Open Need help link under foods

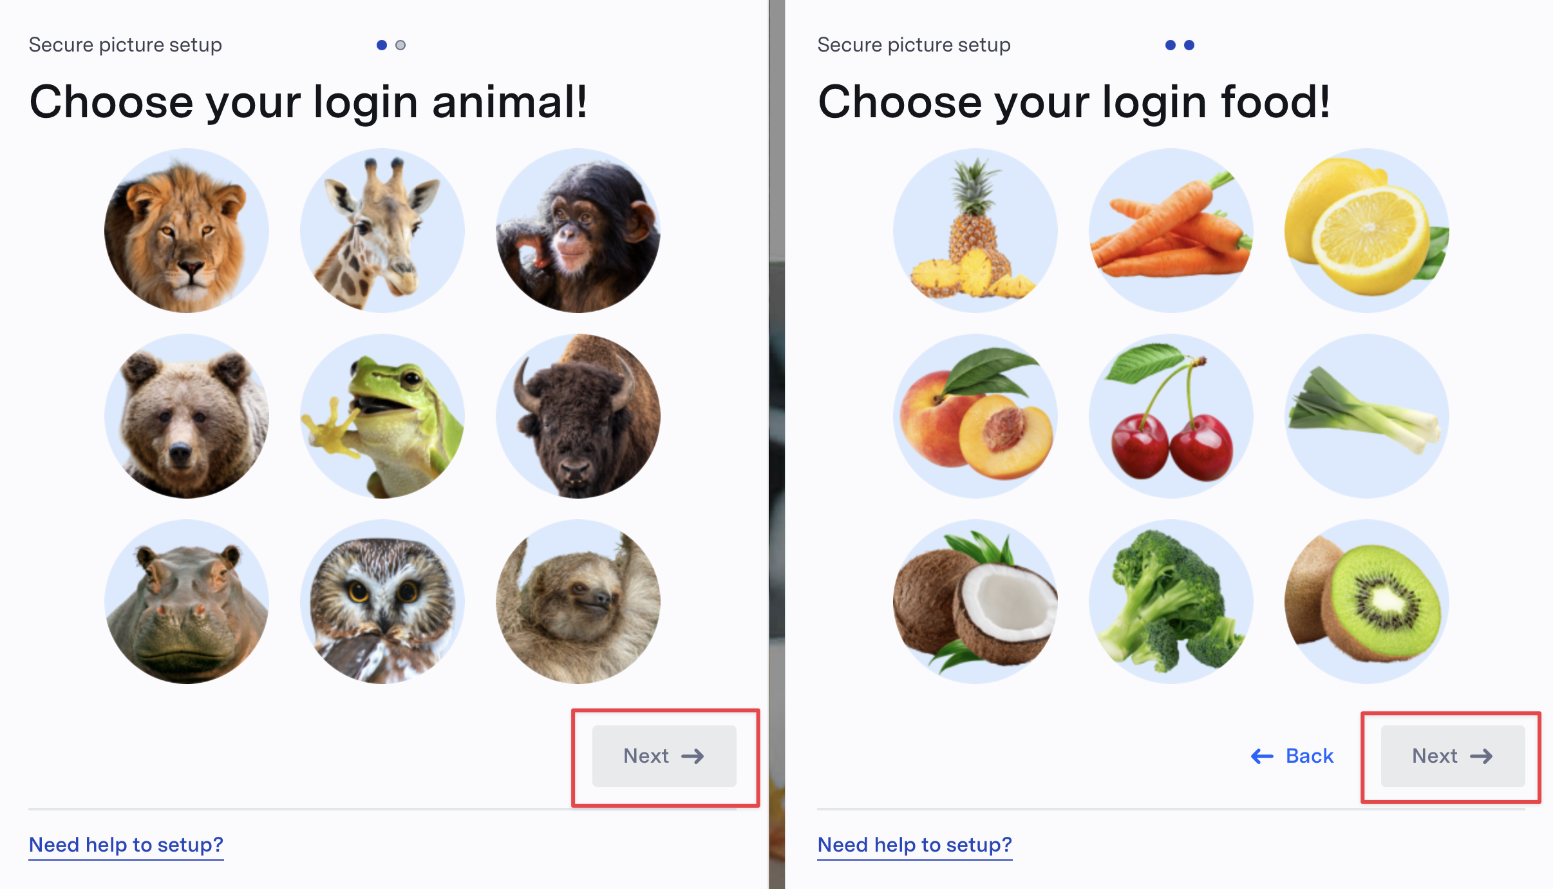pyautogui.click(x=915, y=845)
